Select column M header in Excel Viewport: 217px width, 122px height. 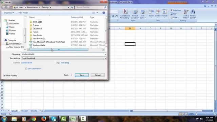point(130,28)
